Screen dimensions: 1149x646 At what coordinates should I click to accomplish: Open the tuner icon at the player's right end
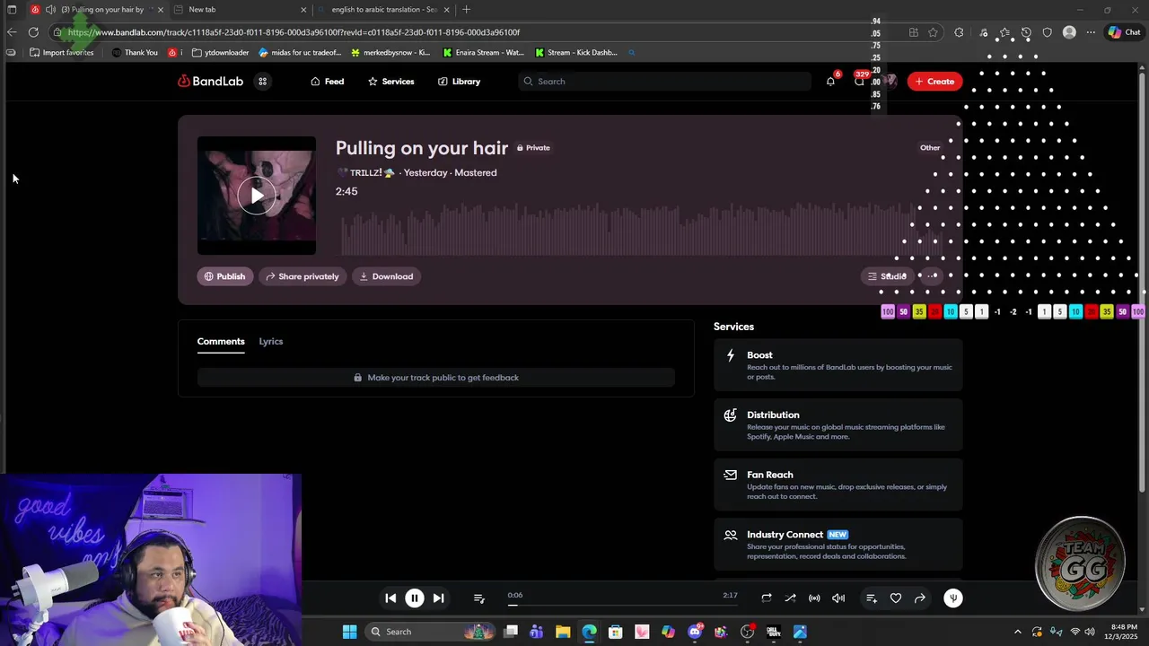[953, 598]
